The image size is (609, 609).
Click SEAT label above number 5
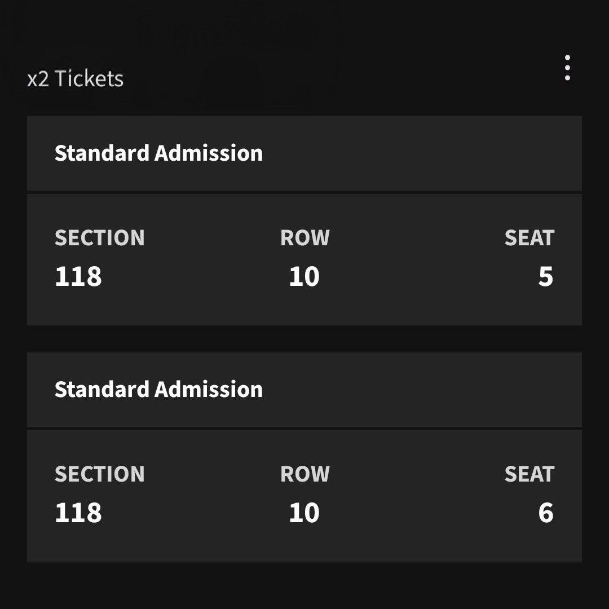click(529, 238)
